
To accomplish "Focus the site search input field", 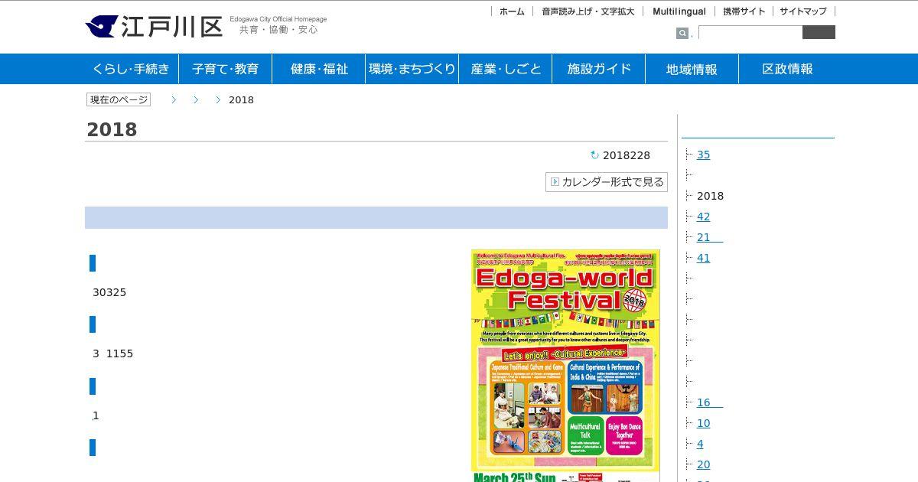I will coord(750,32).
